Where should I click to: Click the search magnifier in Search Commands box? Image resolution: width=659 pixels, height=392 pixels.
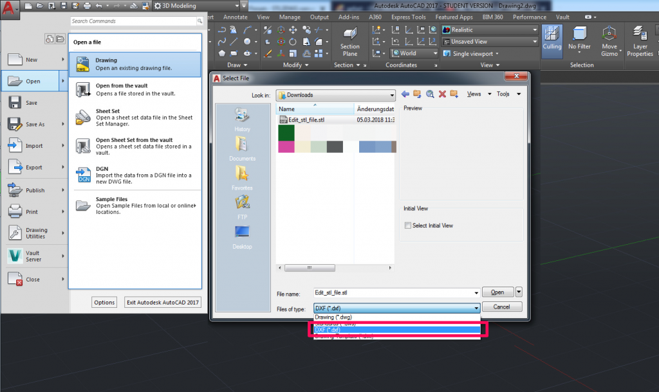click(x=200, y=21)
